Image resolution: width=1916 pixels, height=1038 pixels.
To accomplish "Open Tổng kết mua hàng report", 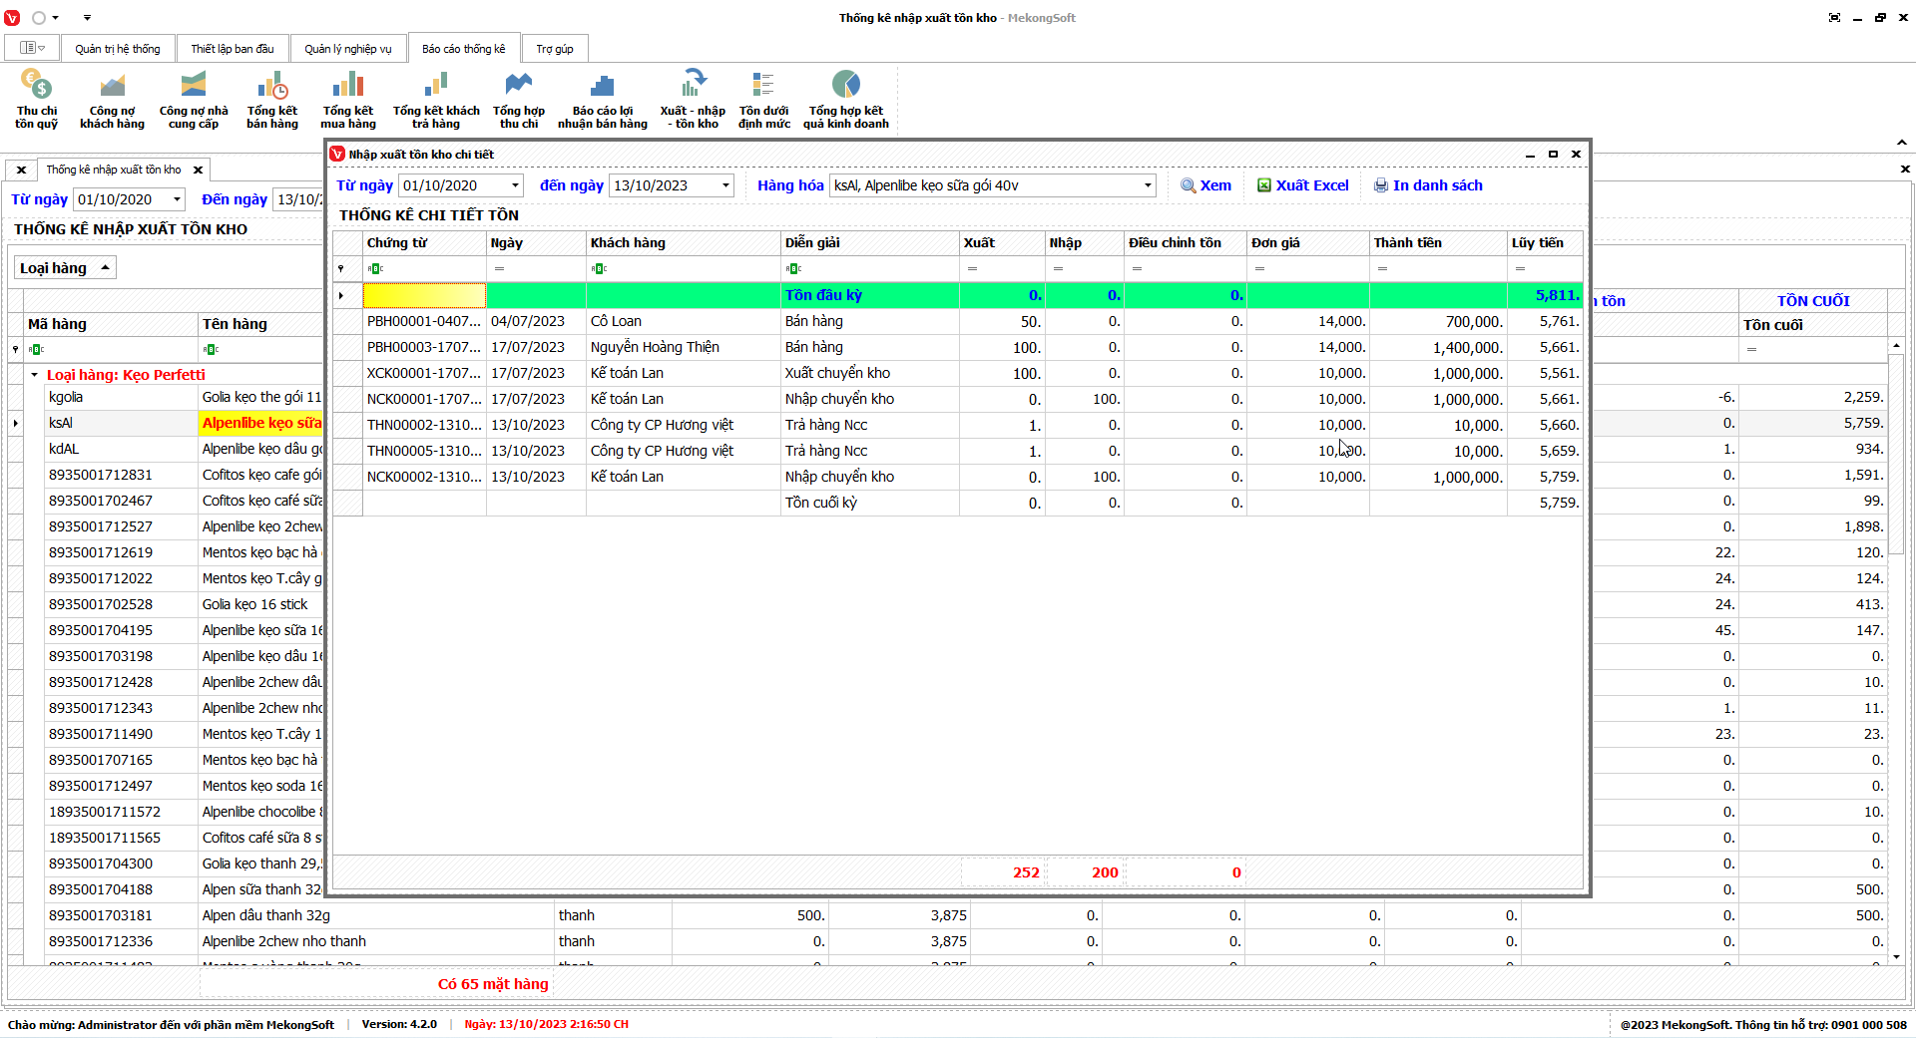I will 348,99.
